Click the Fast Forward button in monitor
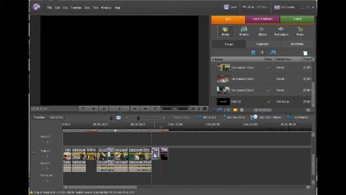This screenshot has height=195, width=346. (x=145, y=108)
